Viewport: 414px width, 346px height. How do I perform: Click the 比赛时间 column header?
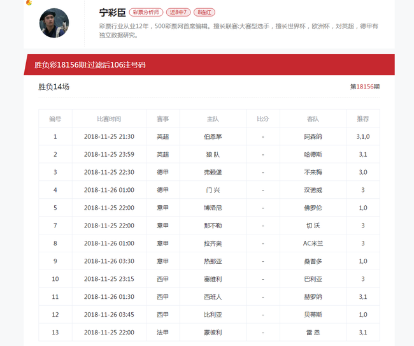coord(109,119)
